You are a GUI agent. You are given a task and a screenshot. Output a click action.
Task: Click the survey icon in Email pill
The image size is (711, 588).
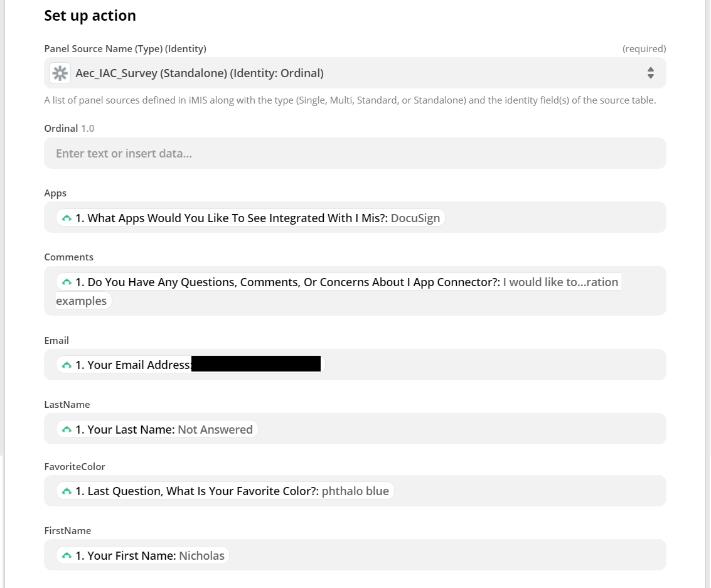coord(67,365)
